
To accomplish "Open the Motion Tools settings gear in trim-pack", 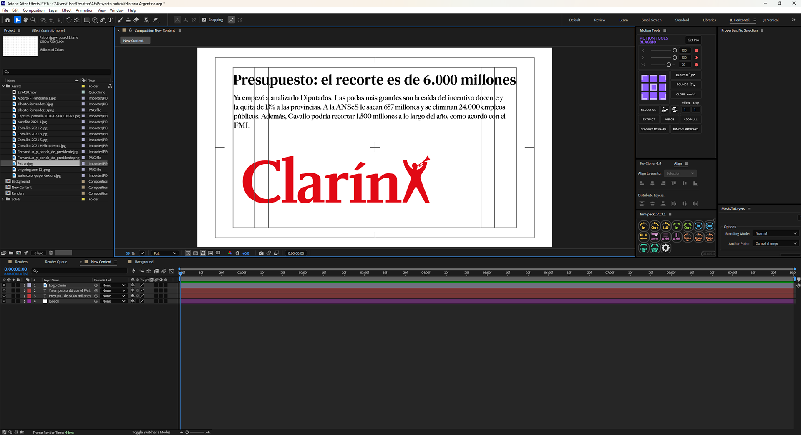I will [666, 248].
